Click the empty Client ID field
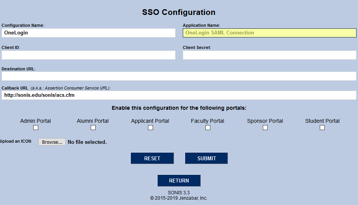The height and width of the screenshot is (205, 358). pyautogui.click(x=88, y=55)
